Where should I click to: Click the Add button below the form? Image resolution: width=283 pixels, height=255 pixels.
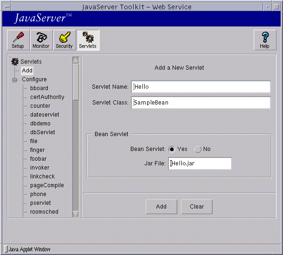click(161, 207)
